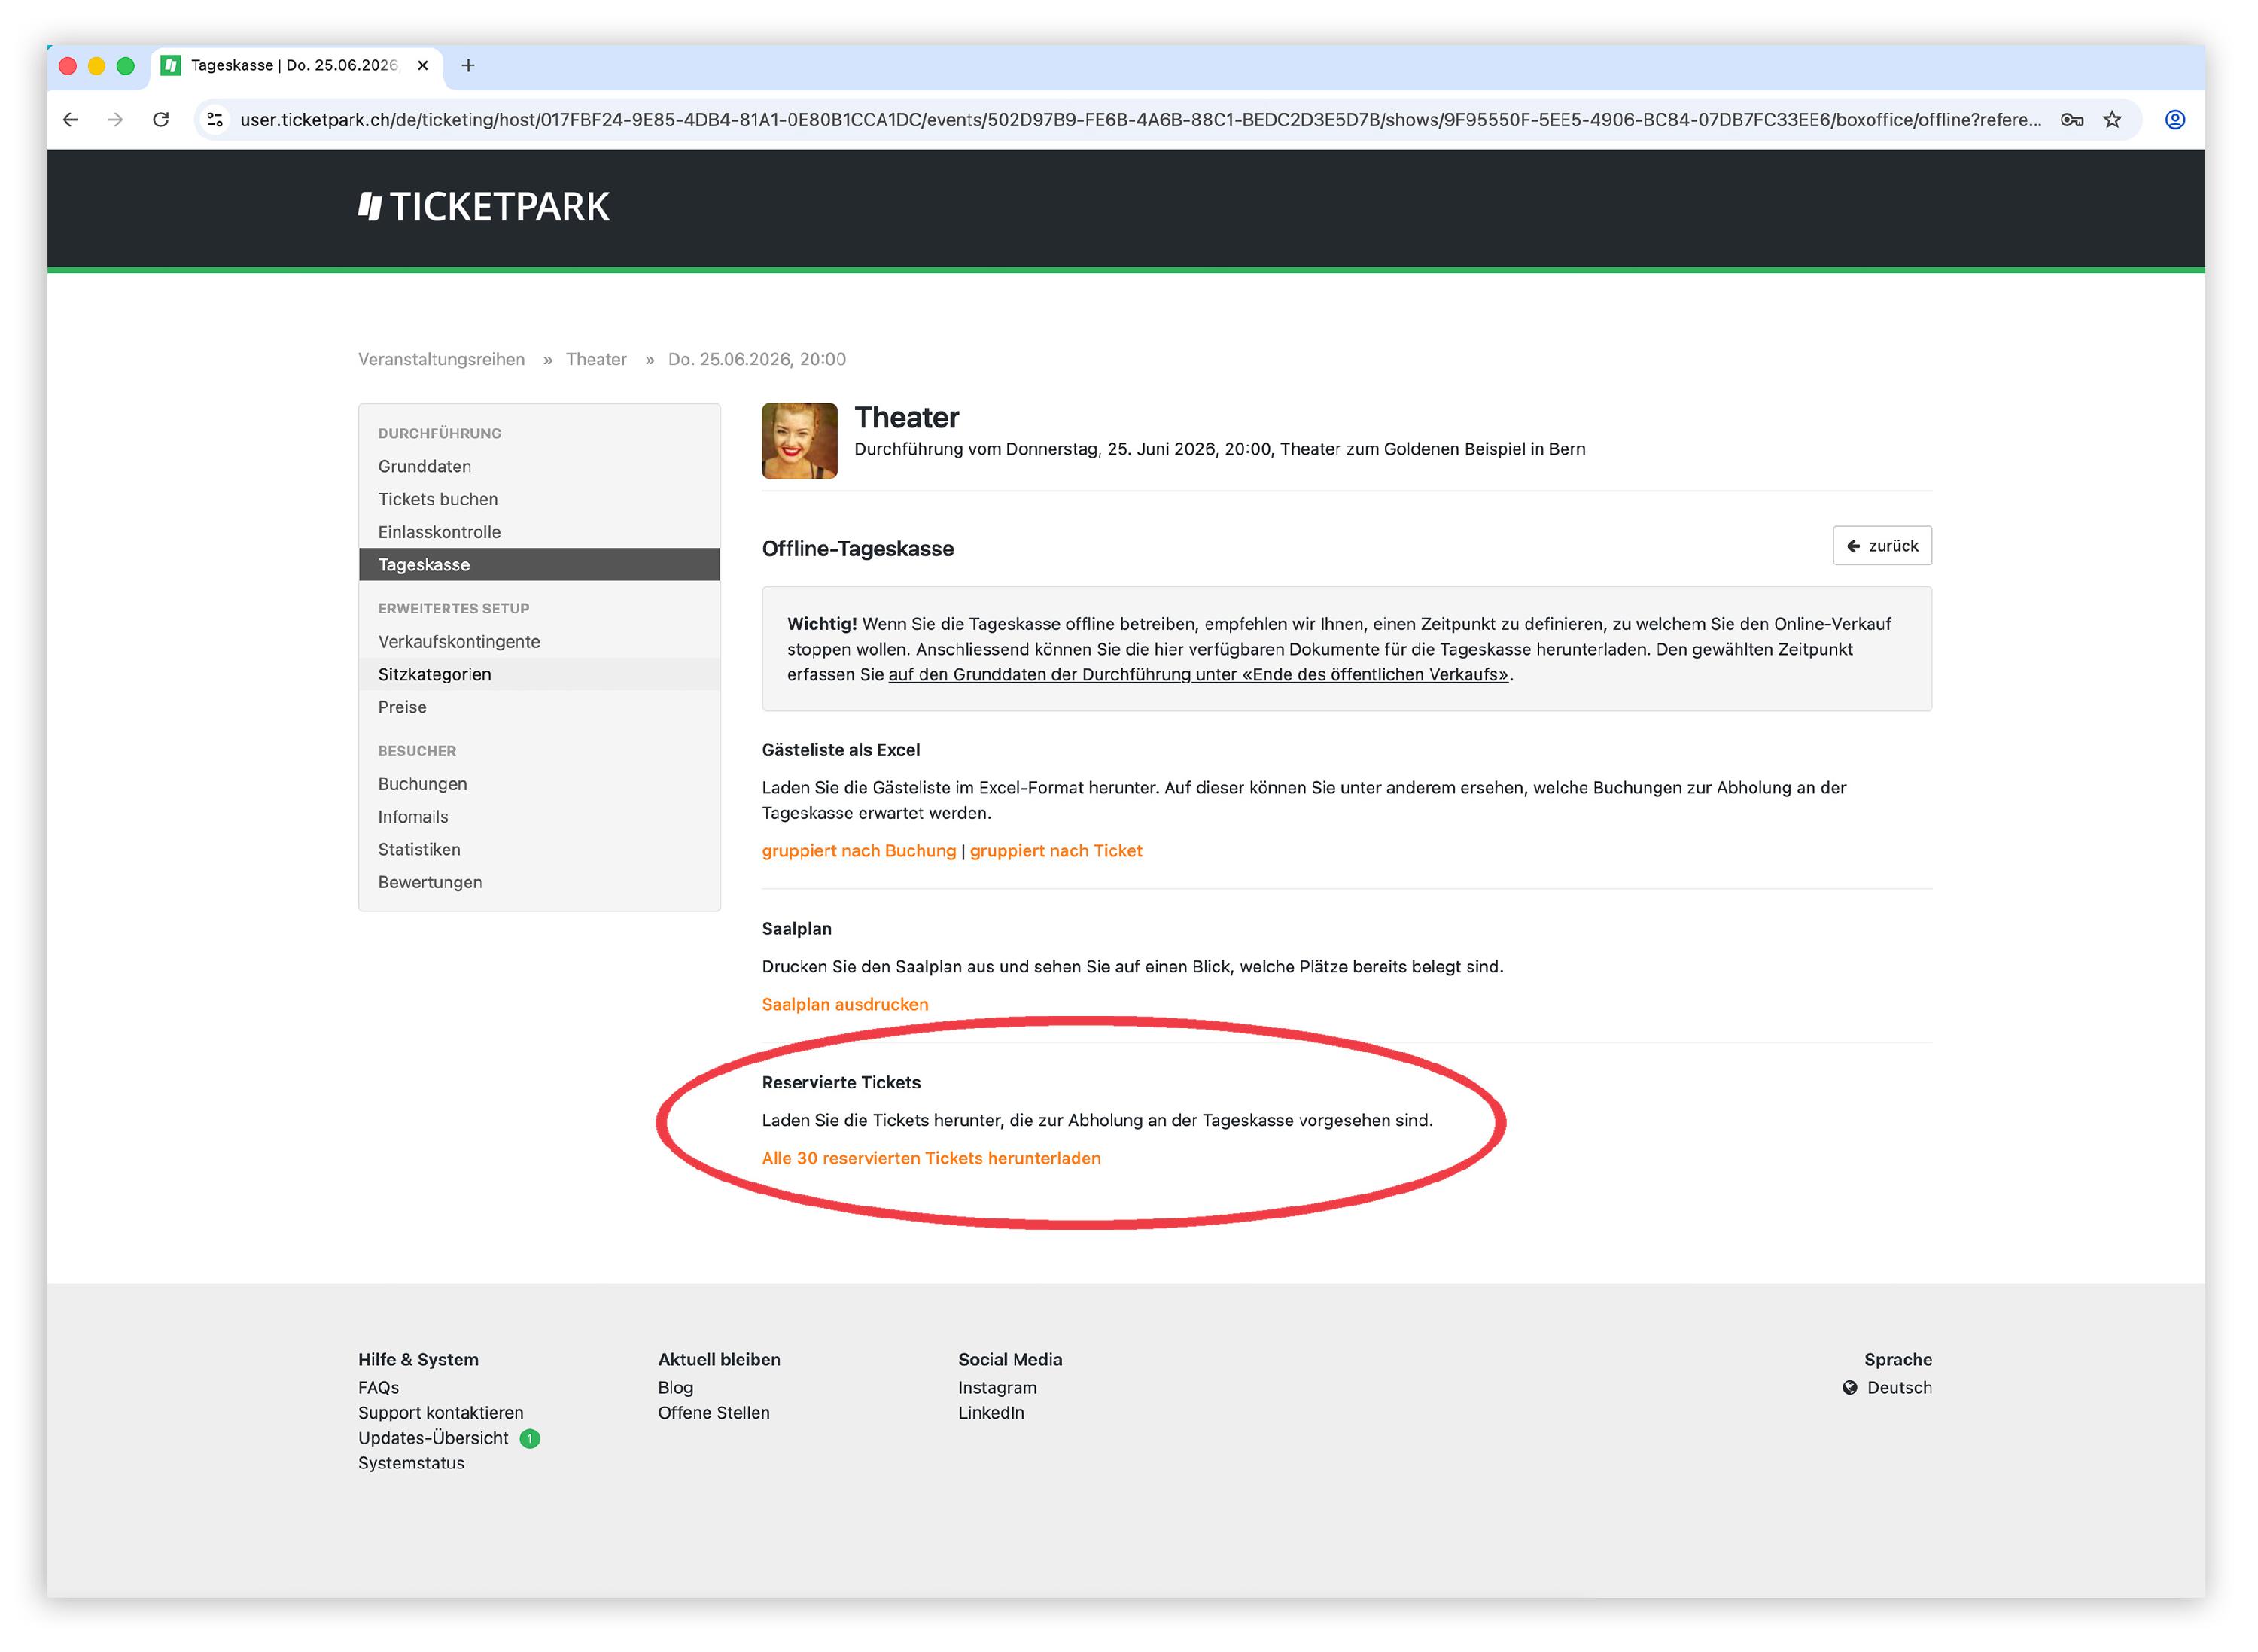The width and height of the screenshot is (2258, 1652).
Task: Select Grunddaten in sidebar menu
Action: coord(424,467)
